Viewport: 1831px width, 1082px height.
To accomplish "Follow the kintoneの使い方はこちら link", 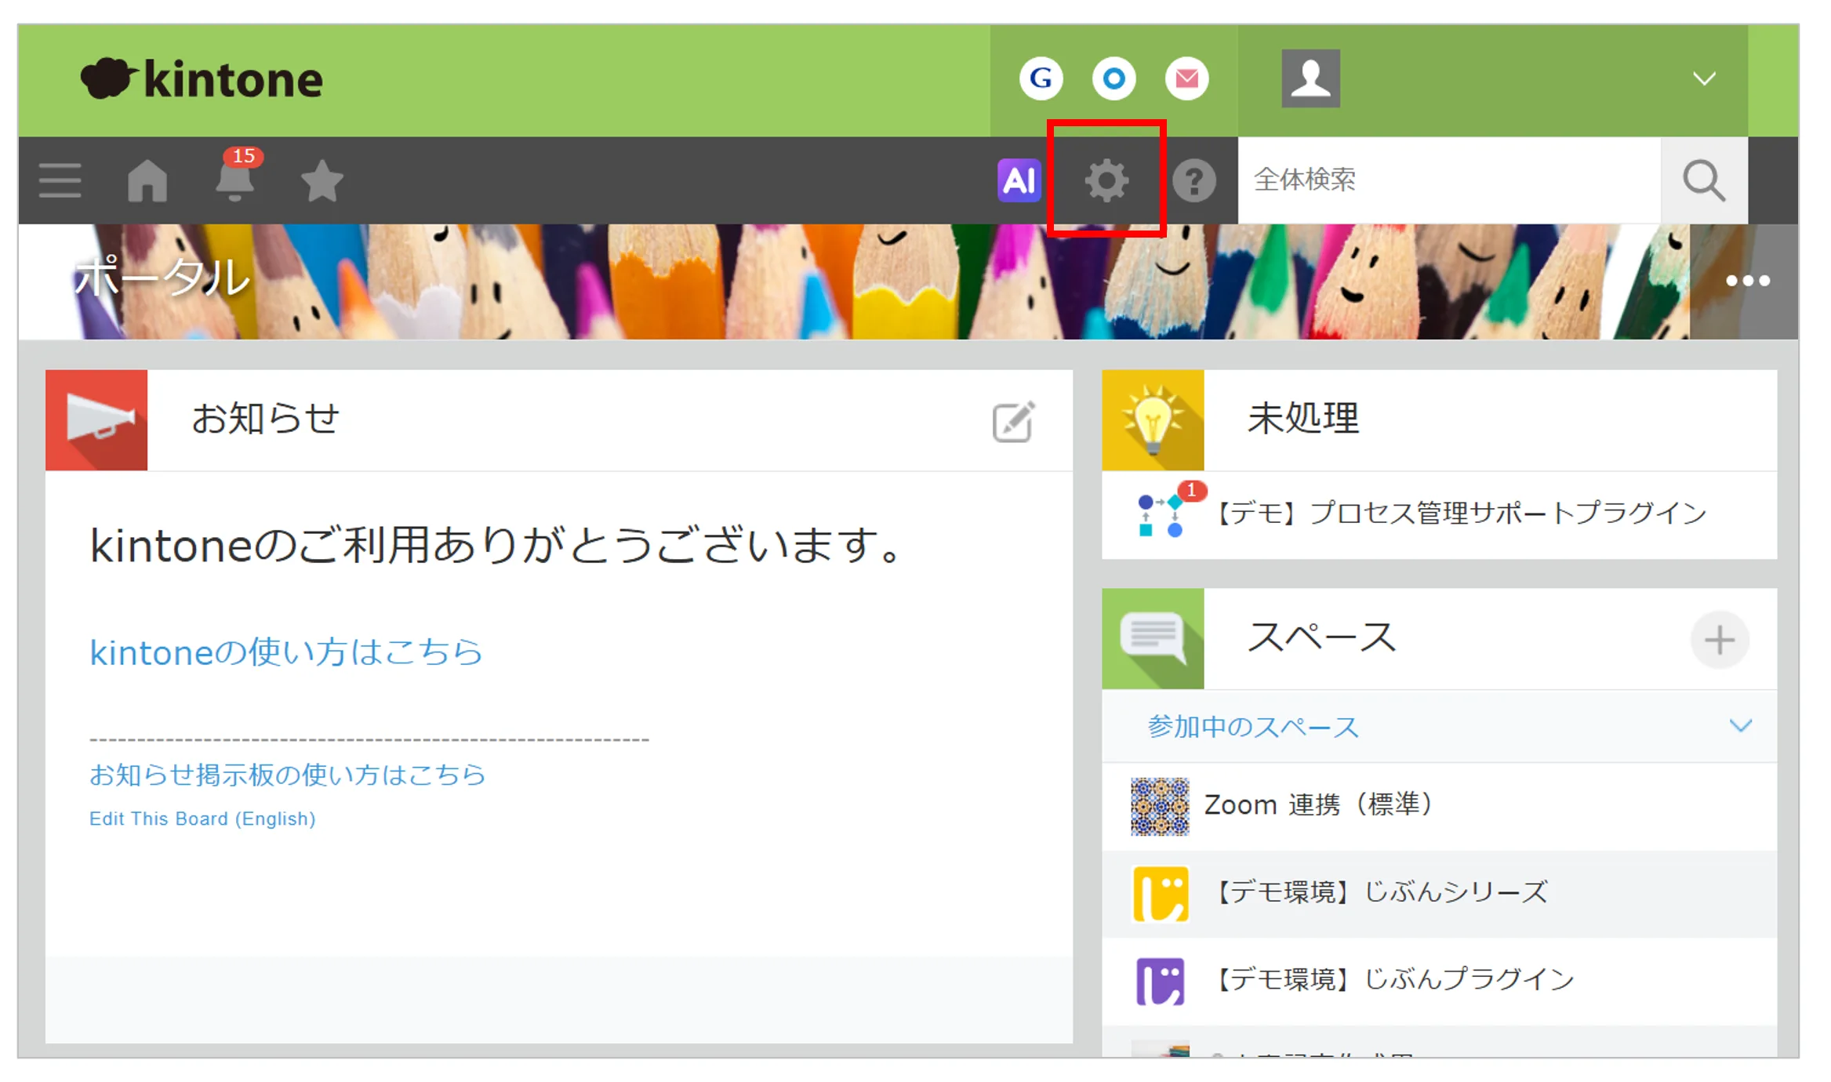I will tap(286, 652).
